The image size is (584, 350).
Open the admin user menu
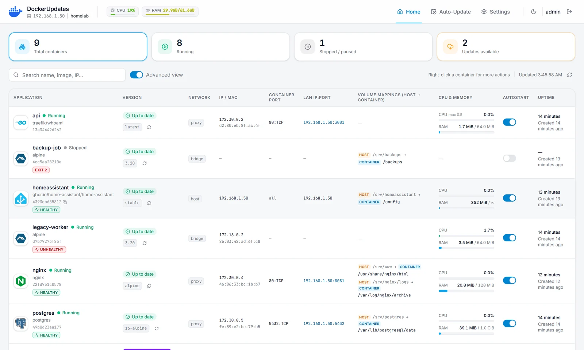click(553, 12)
